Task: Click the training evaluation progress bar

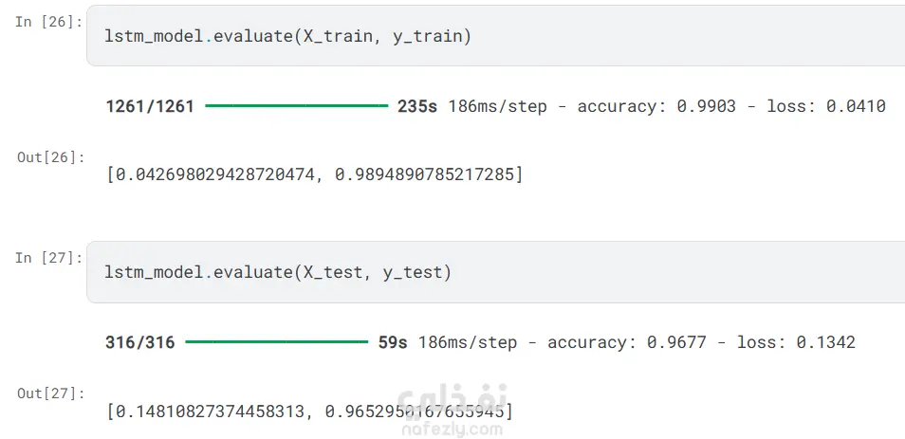Action: click(x=296, y=106)
